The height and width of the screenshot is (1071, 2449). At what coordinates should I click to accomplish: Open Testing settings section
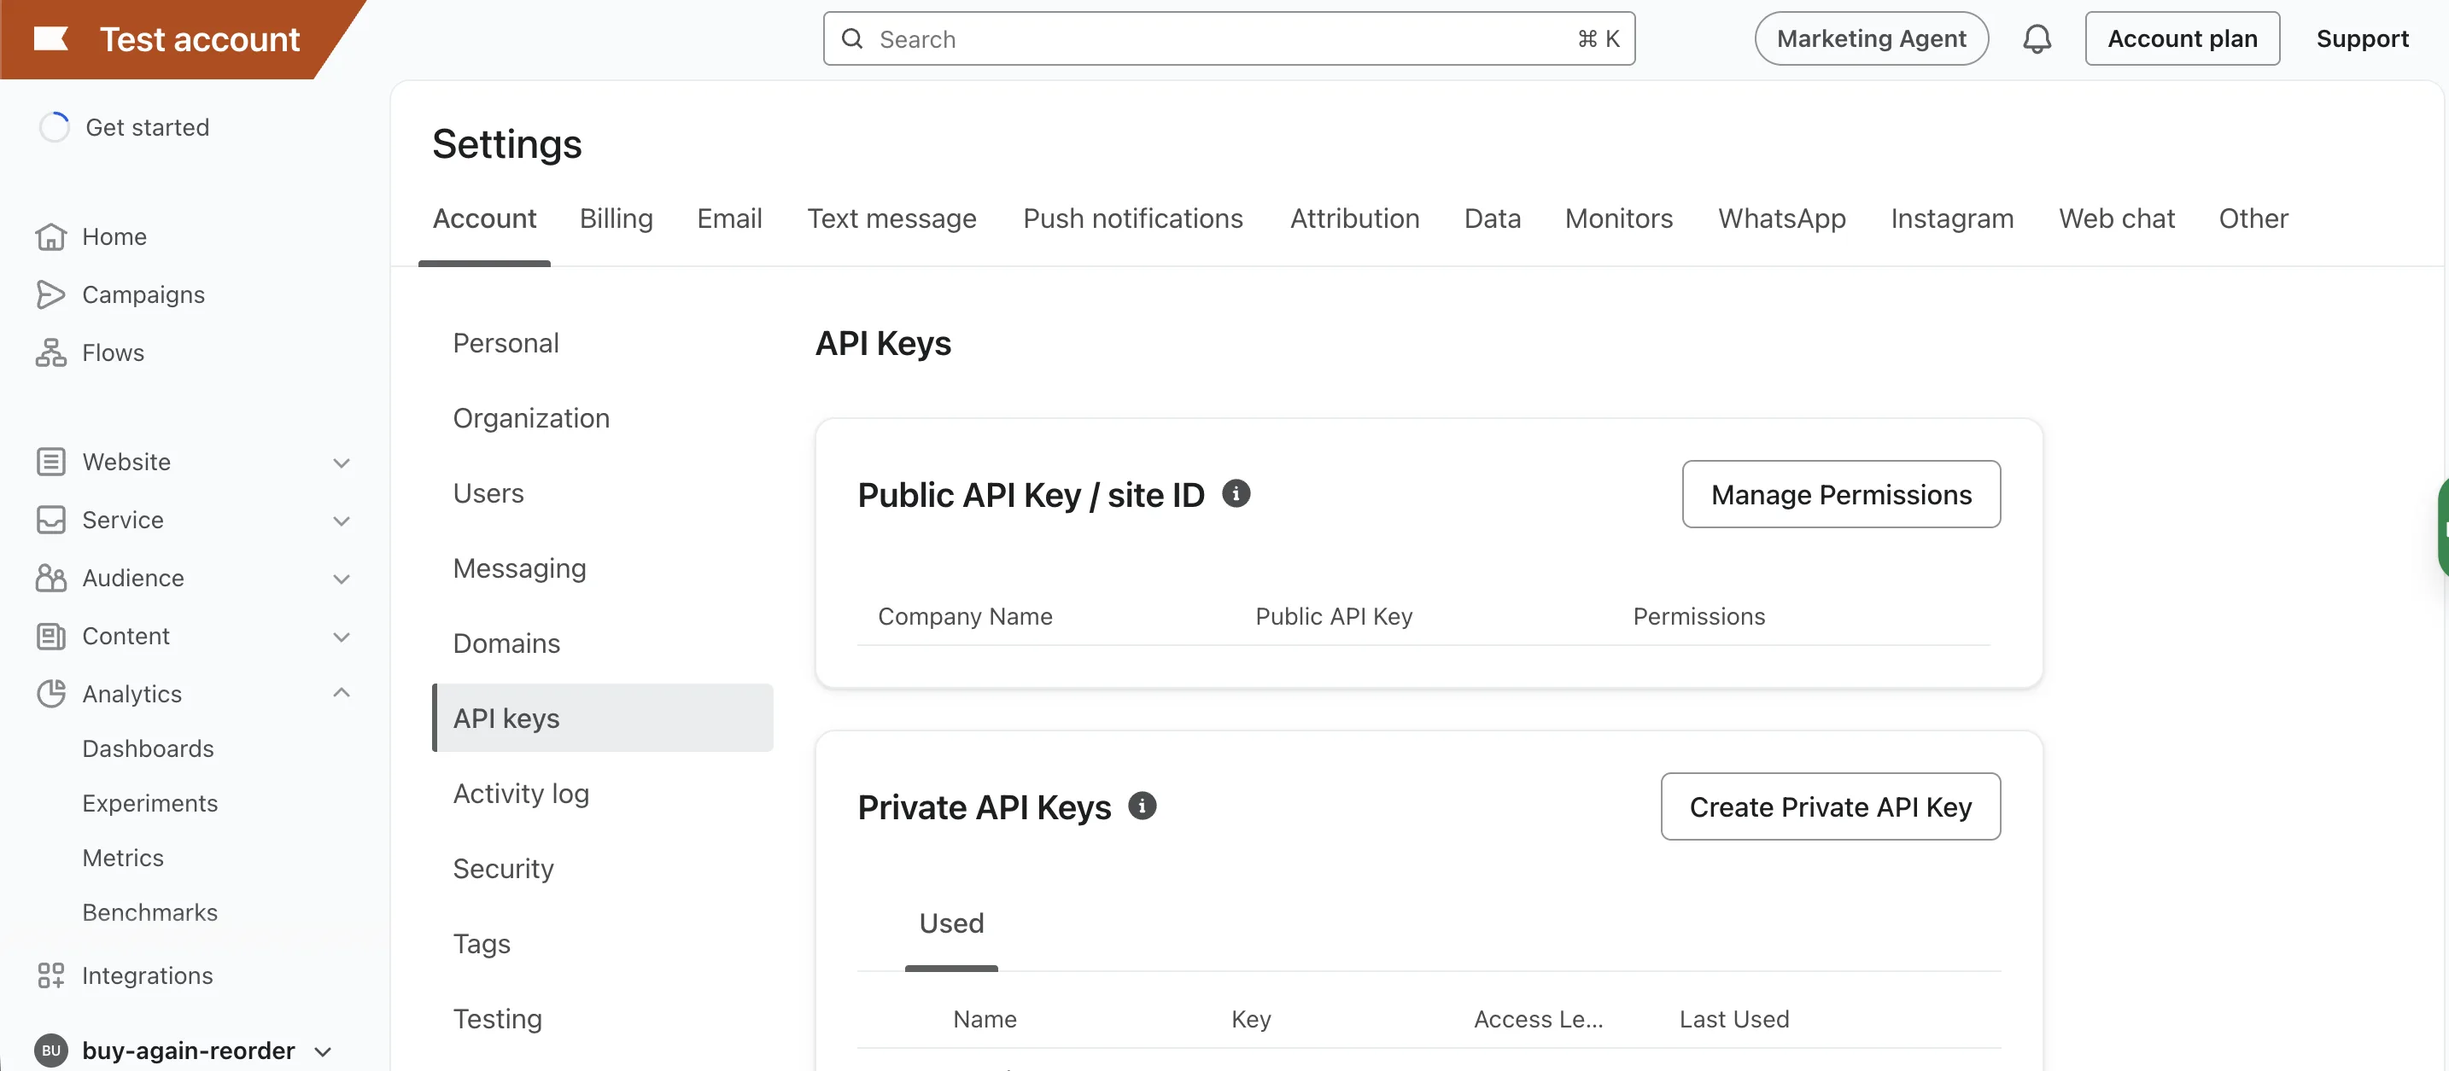pyautogui.click(x=497, y=1019)
